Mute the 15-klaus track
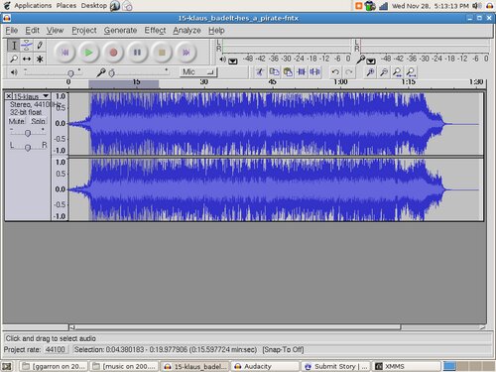The width and height of the screenshot is (496, 372). click(x=17, y=121)
